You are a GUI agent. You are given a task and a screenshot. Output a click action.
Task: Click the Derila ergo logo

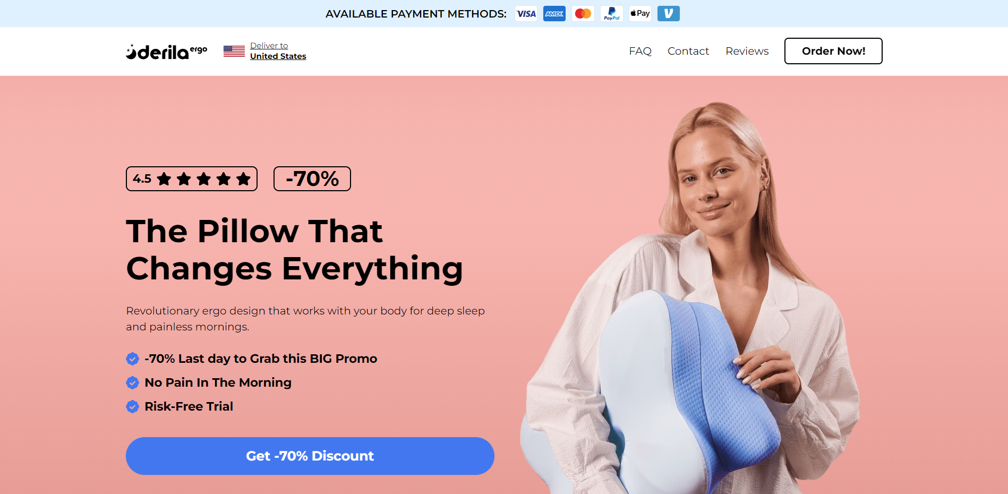[166, 52]
